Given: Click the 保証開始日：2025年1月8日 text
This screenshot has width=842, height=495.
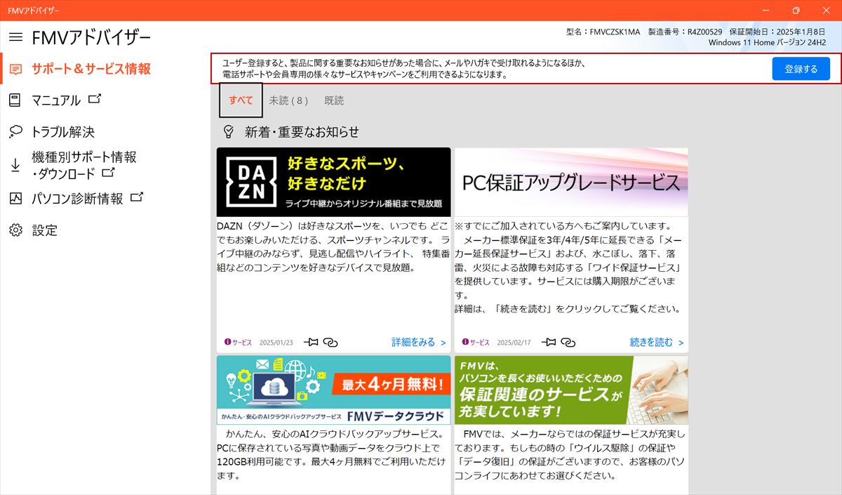Looking at the screenshot, I should (778, 32).
